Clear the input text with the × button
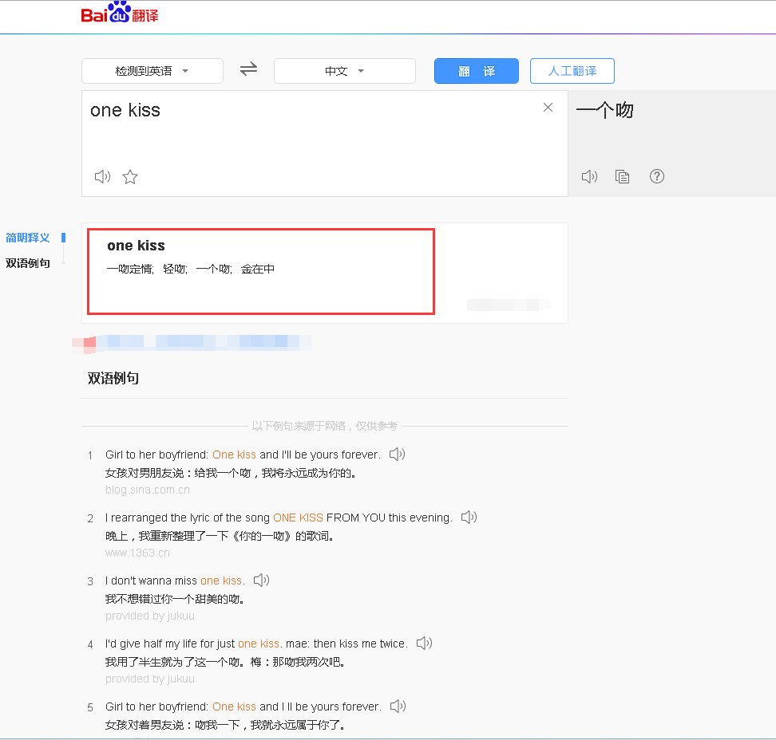The height and width of the screenshot is (740, 776). click(x=548, y=107)
